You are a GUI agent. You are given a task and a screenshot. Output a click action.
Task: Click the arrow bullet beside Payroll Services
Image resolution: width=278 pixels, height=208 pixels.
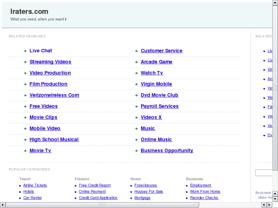(x=137, y=106)
